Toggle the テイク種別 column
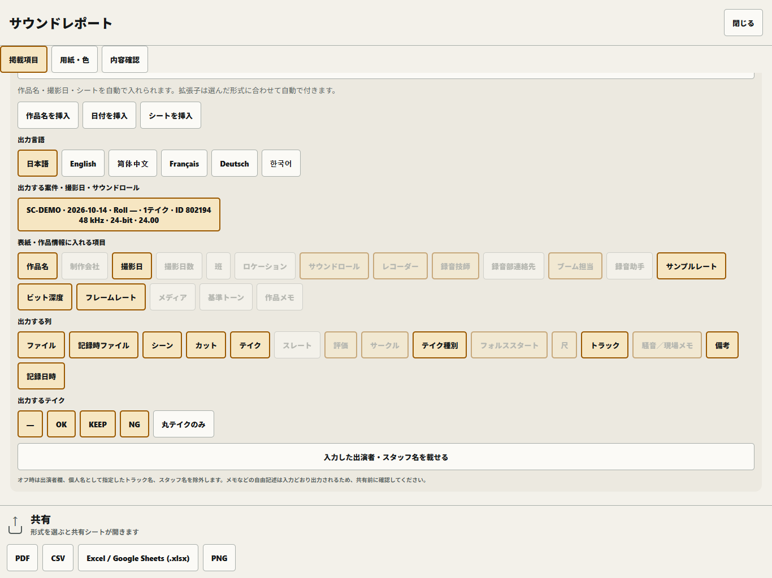The width and height of the screenshot is (772, 578). pyautogui.click(x=440, y=345)
